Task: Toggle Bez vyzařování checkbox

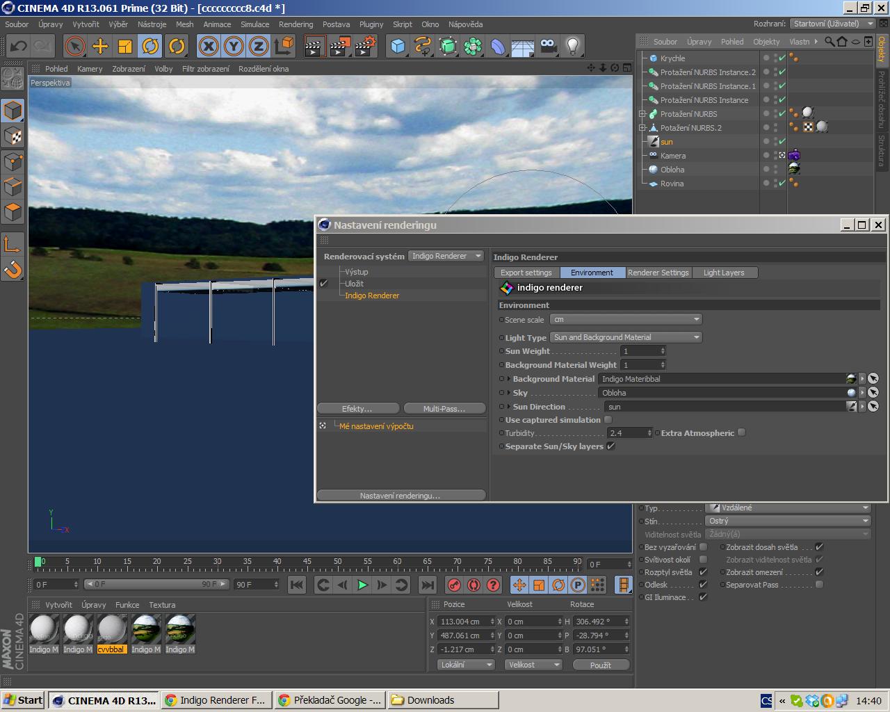Action: pyautogui.click(x=703, y=547)
